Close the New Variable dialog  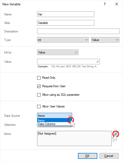click(117, 4)
